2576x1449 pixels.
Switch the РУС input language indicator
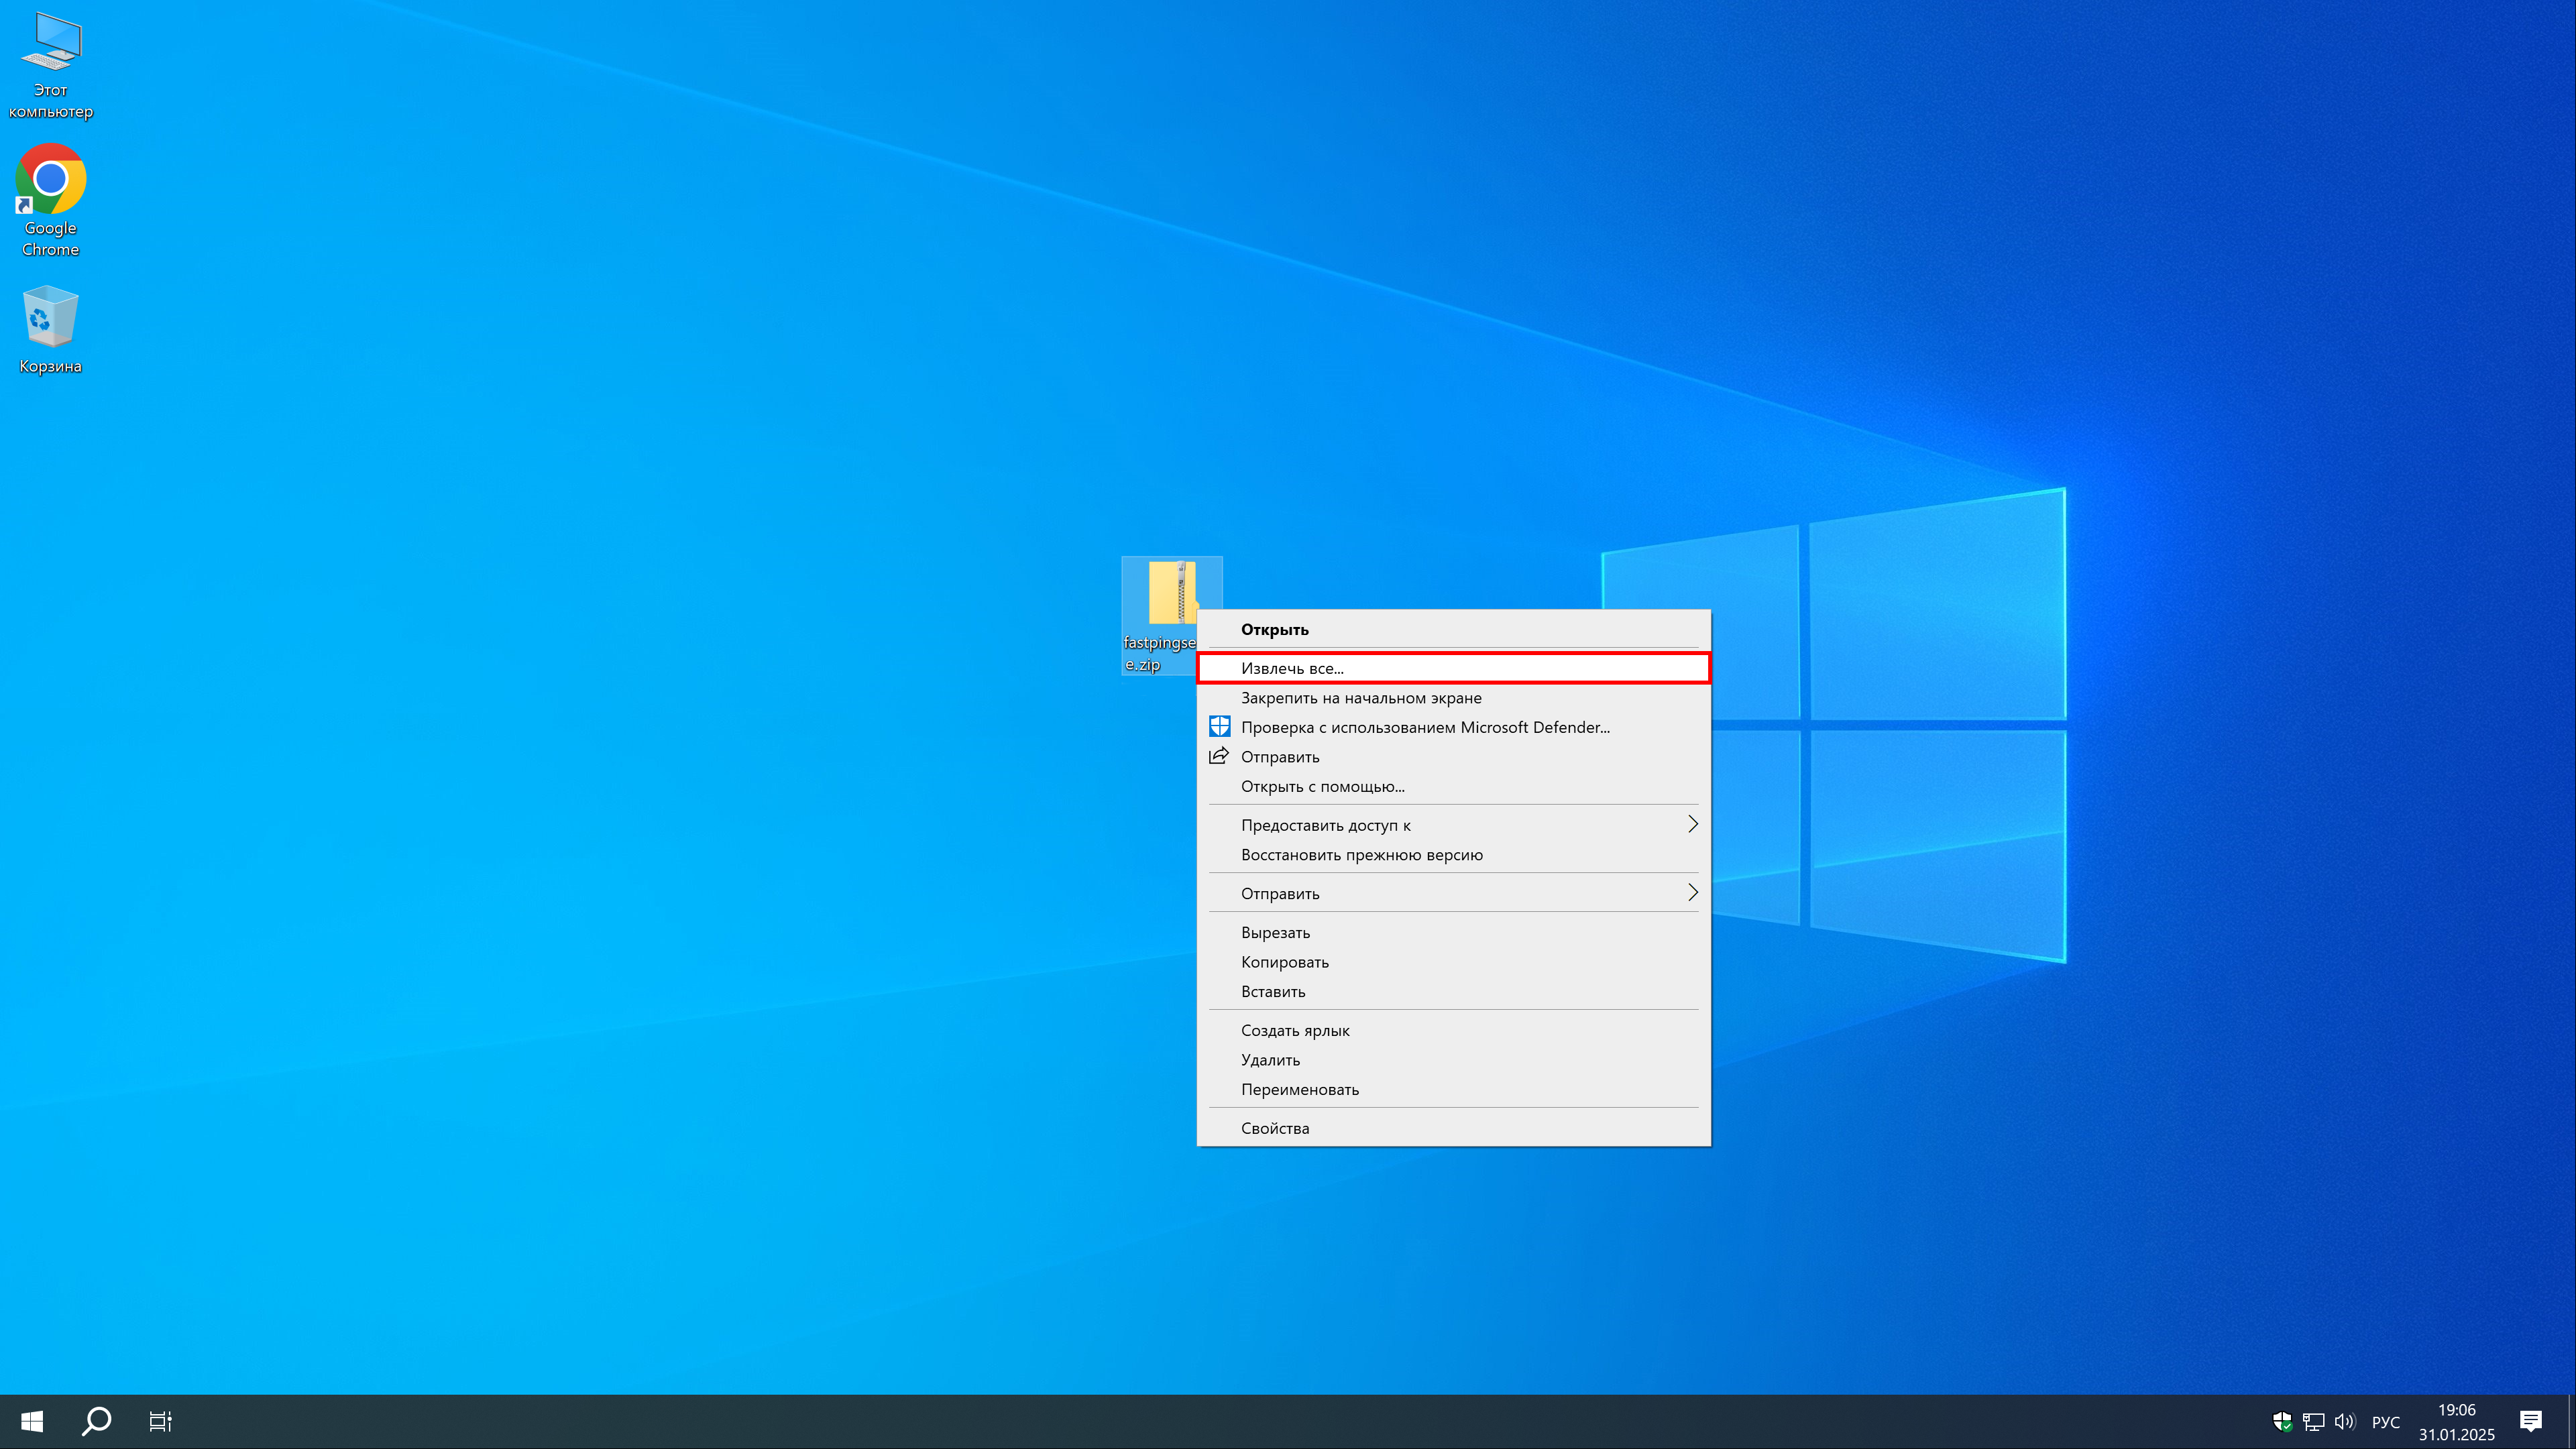pyautogui.click(x=2385, y=1421)
